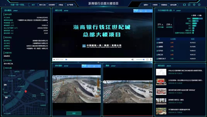207x117 pixels.
Task: Click the 今日体温异常人数 panel header
Action: (166, 10)
